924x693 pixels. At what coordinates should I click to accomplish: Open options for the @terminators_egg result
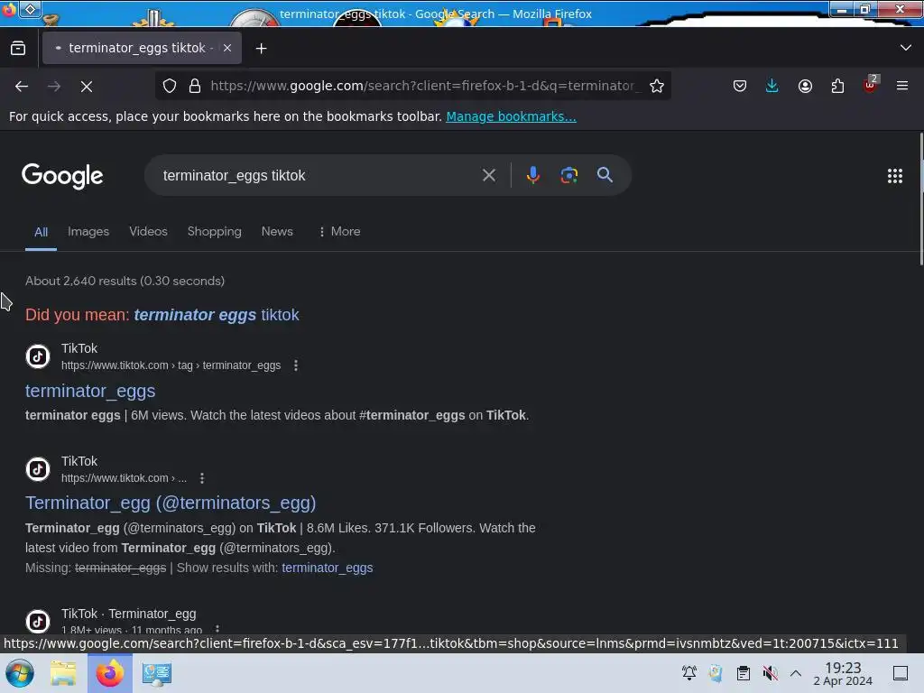(x=202, y=478)
